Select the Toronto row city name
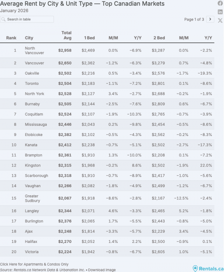224x272 pixels. [x=32, y=83]
